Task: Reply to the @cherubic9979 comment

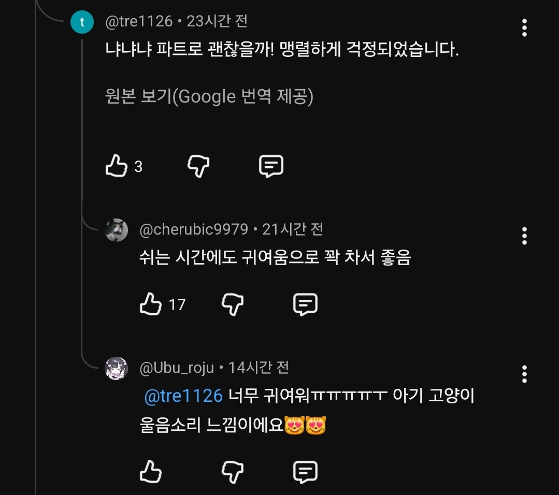Action: pyautogui.click(x=305, y=304)
